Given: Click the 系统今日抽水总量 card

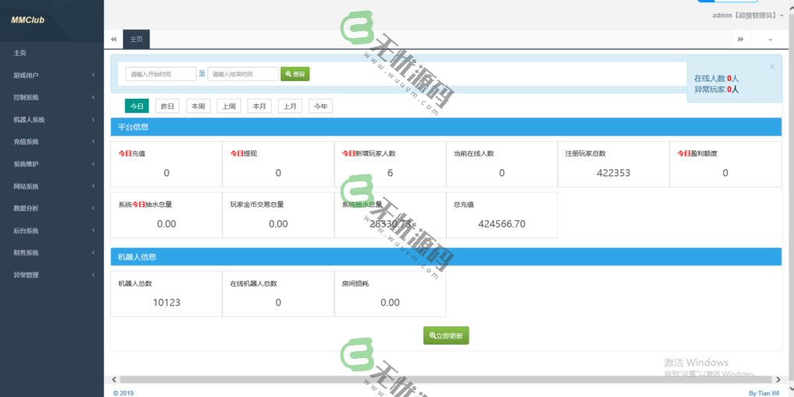Looking at the screenshot, I should tap(167, 215).
